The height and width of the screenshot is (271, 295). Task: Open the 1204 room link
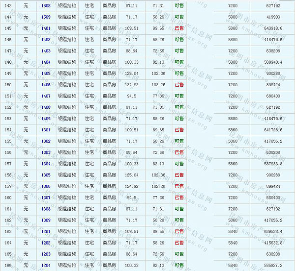pyautogui.click(x=46, y=265)
